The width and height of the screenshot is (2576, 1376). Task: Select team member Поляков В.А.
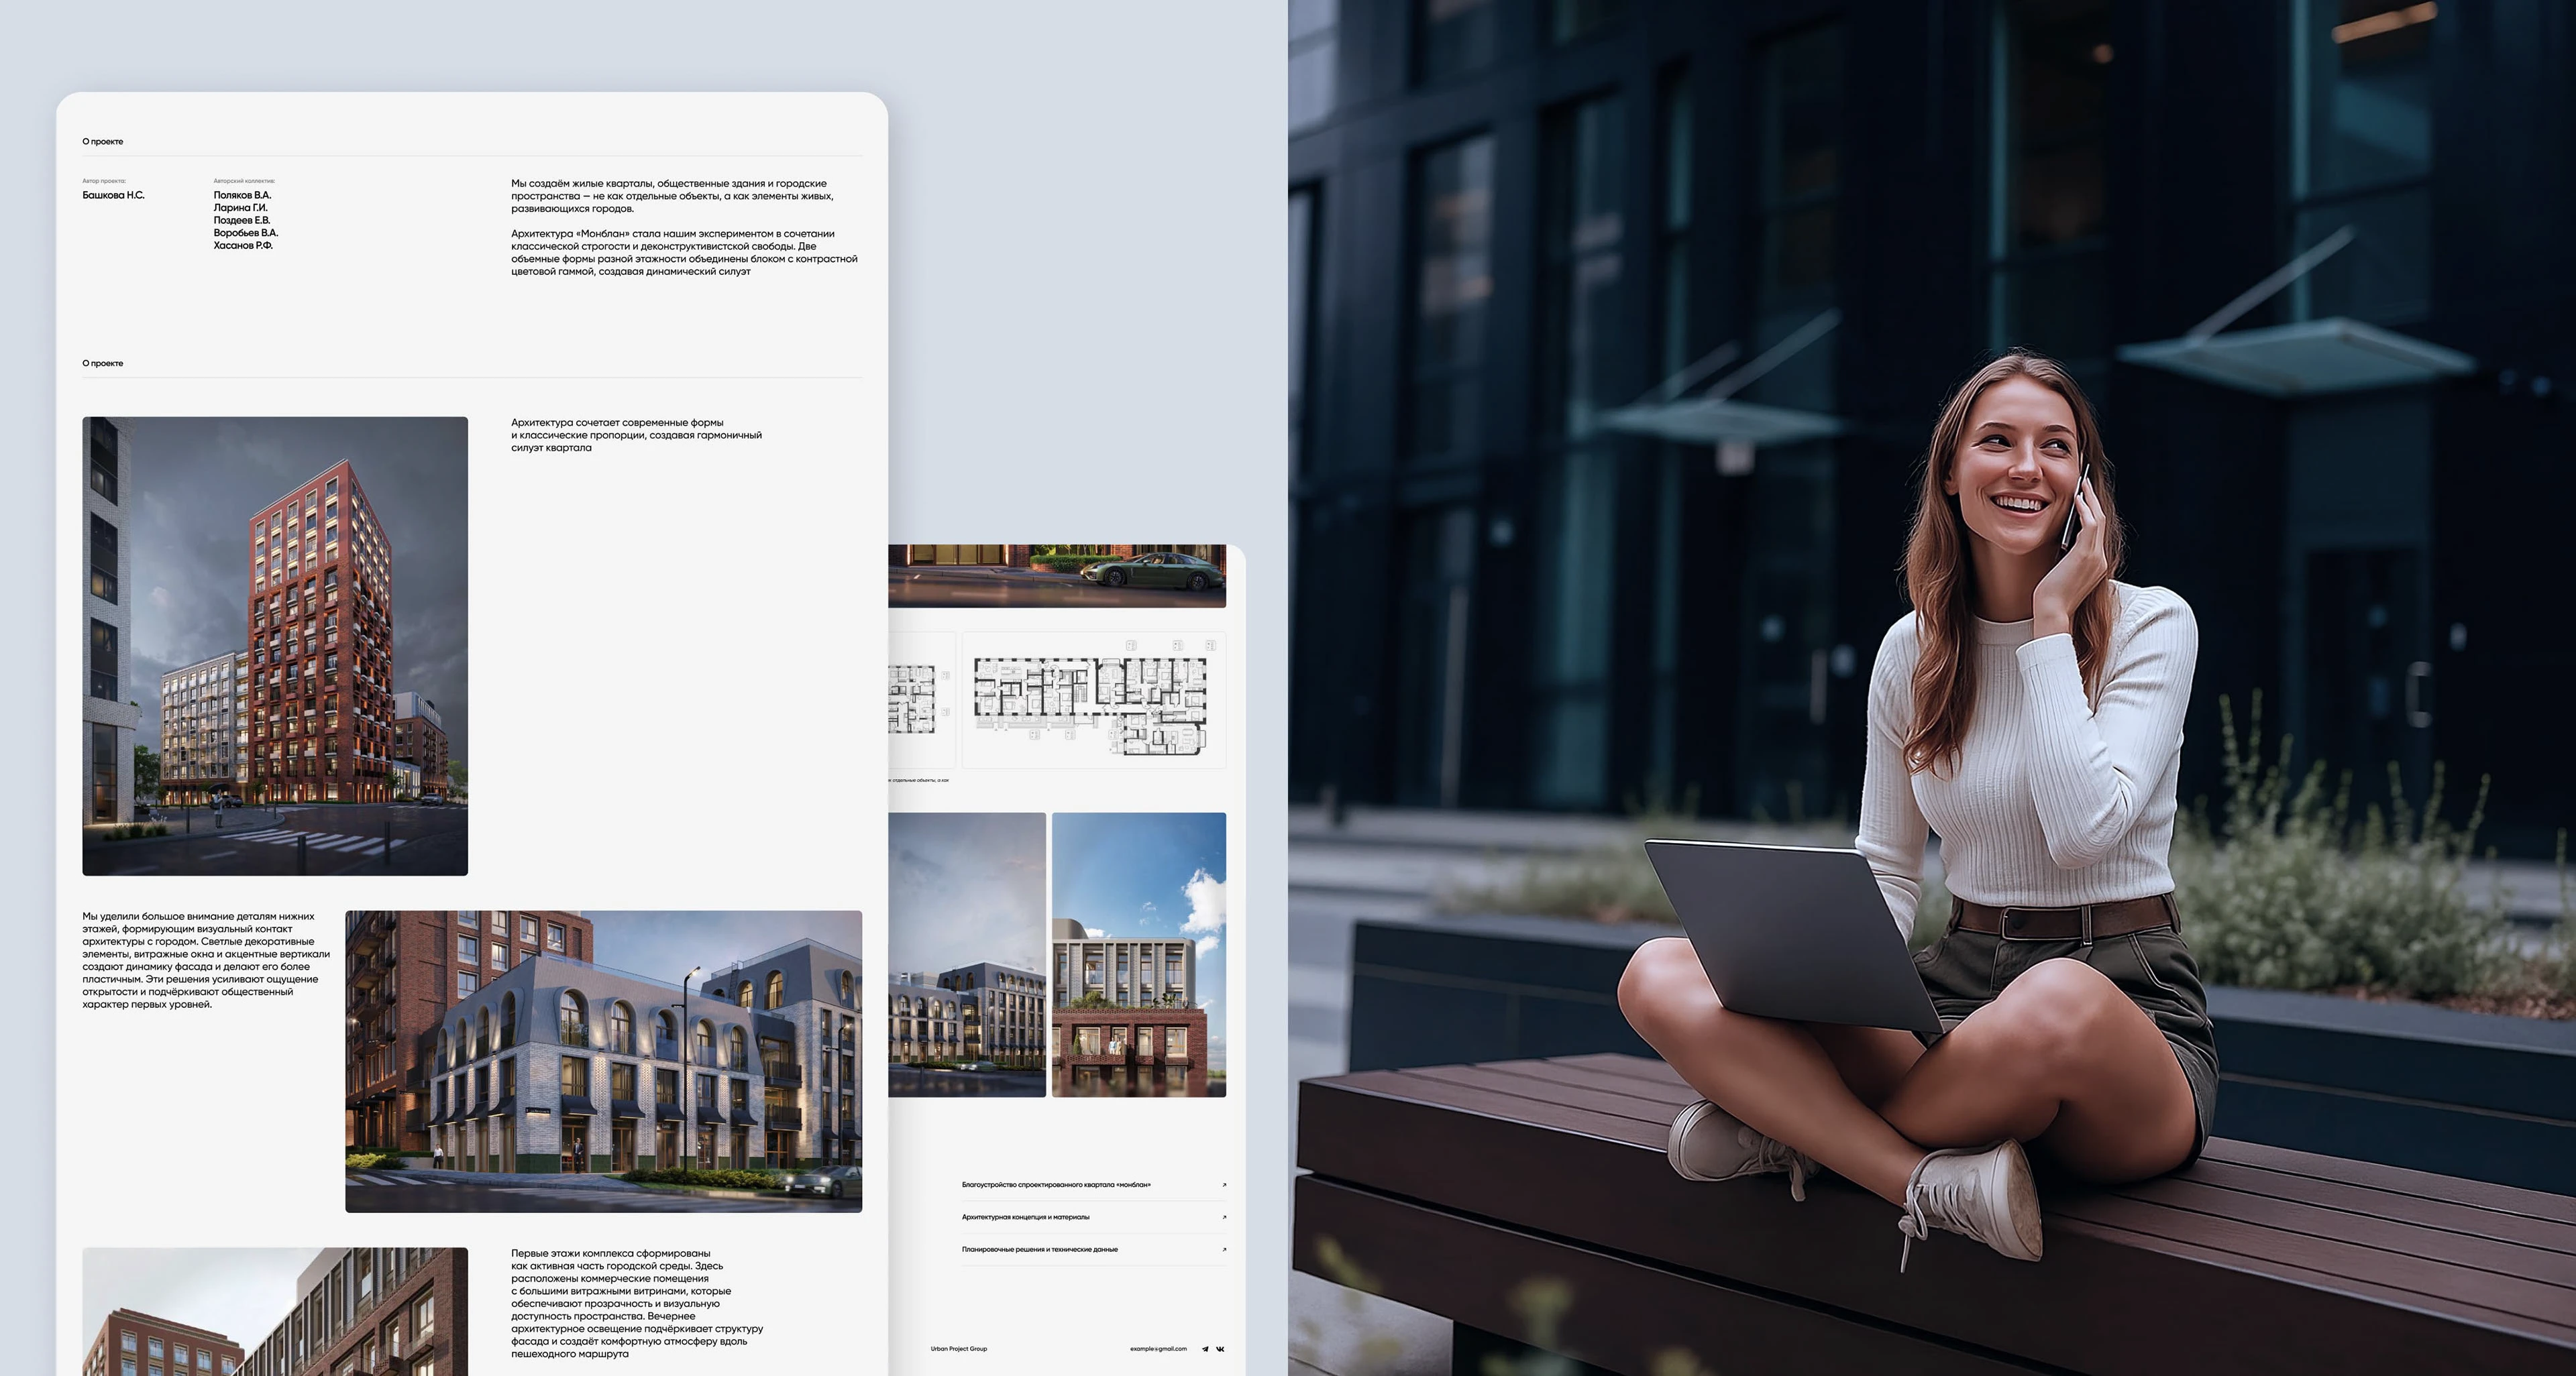242,195
